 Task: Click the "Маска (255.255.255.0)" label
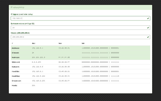20,33
